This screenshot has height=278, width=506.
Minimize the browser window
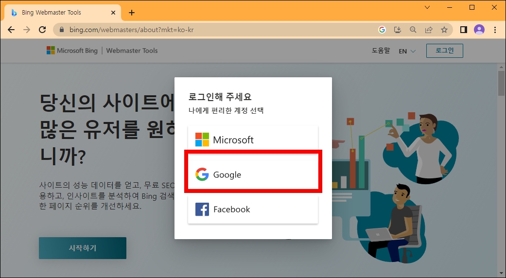tap(450, 7)
